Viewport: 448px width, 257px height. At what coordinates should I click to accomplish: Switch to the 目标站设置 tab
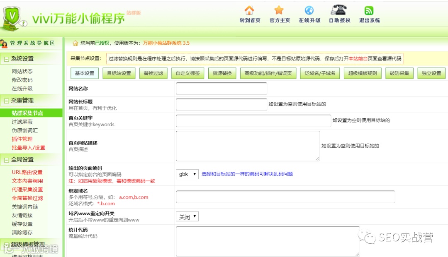coord(119,73)
